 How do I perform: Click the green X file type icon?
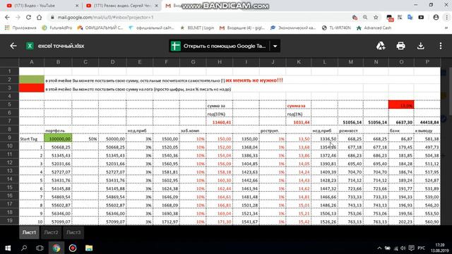click(x=30, y=46)
